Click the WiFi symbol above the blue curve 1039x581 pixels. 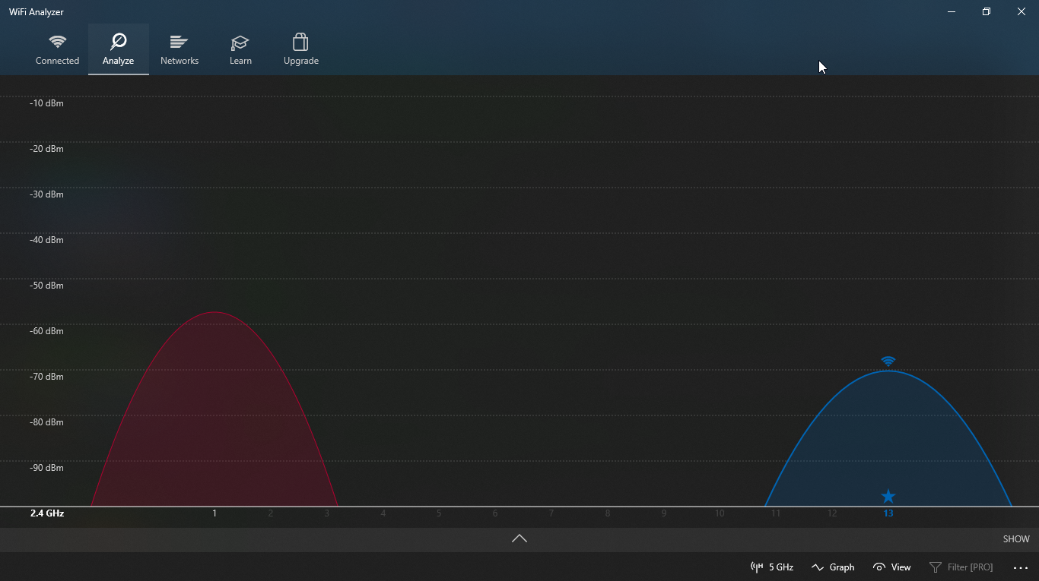pos(888,362)
